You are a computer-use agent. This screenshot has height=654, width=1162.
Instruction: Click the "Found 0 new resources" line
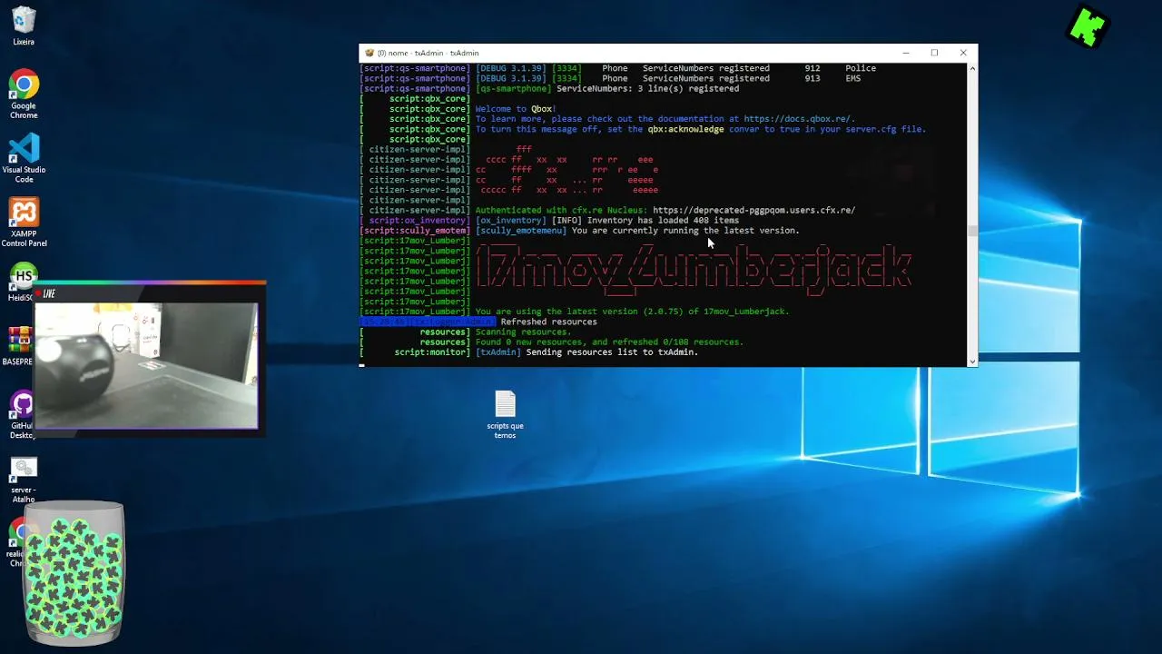pyautogui.click(x=609, y=342)
